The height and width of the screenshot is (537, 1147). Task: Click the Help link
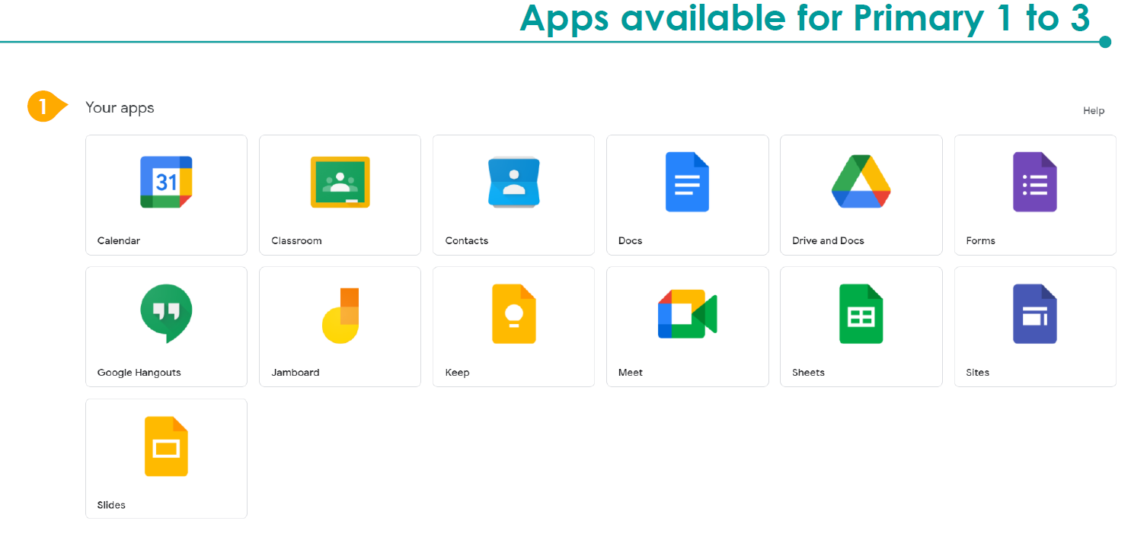[1093, 111]
